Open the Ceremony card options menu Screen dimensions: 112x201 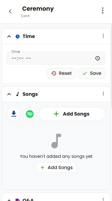[x=103, y=11]
